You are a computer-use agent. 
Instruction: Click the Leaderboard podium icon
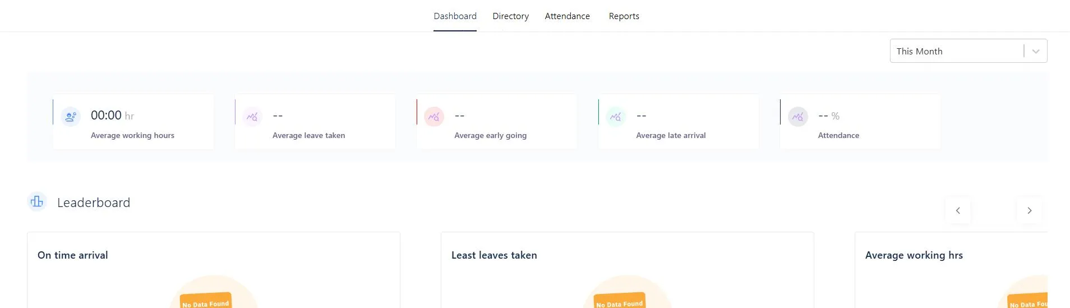37,201
